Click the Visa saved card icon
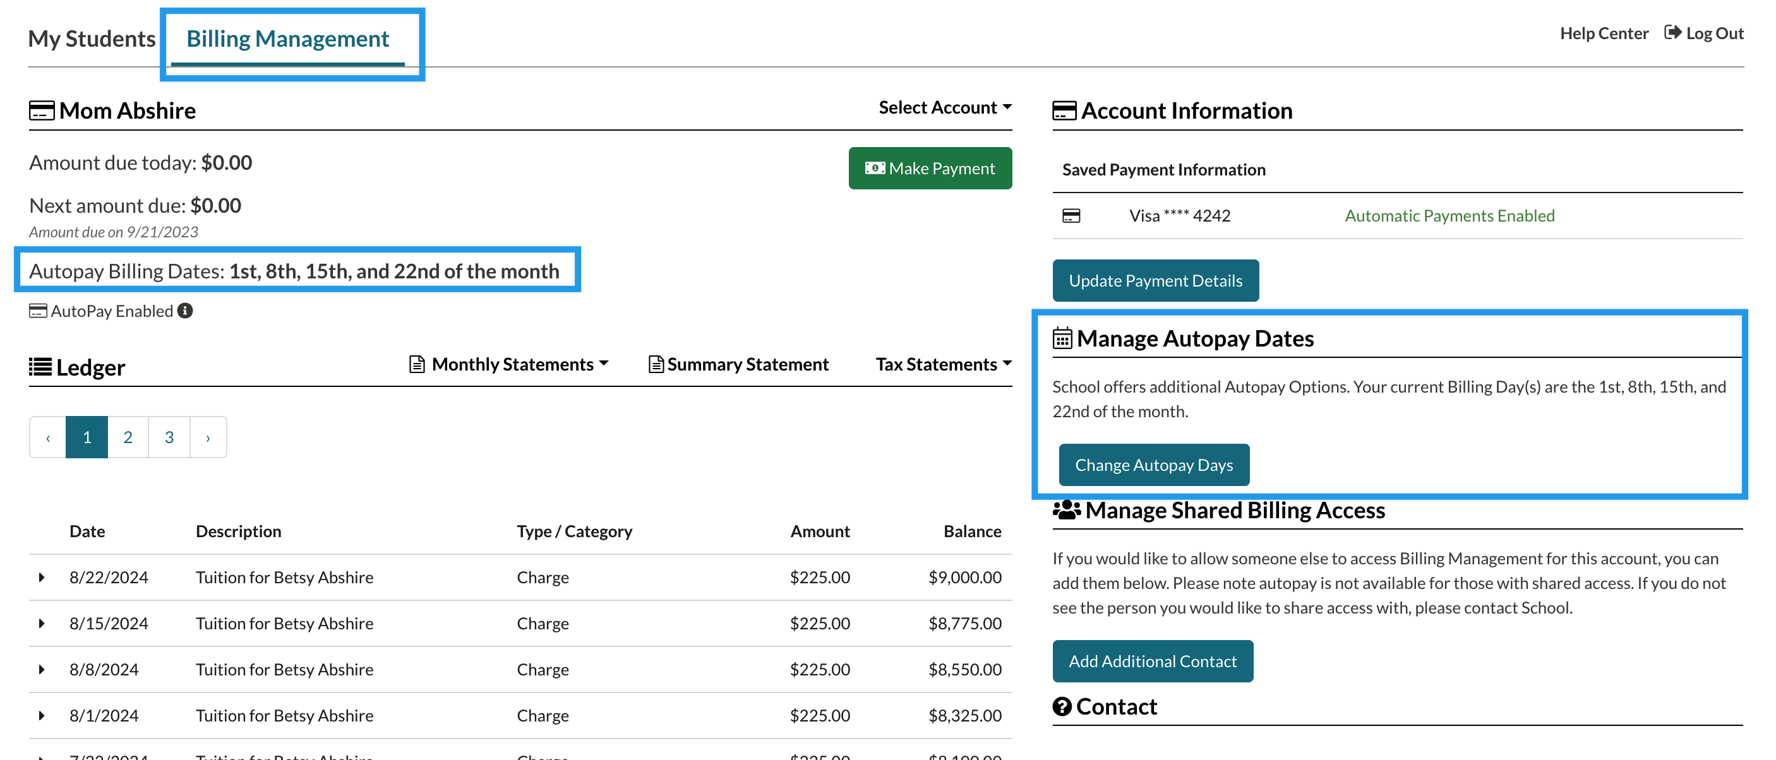1776x760 pixels. 1071,216
